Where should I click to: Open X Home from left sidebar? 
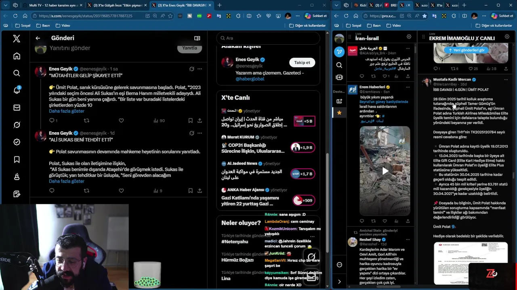pos(17,56)
